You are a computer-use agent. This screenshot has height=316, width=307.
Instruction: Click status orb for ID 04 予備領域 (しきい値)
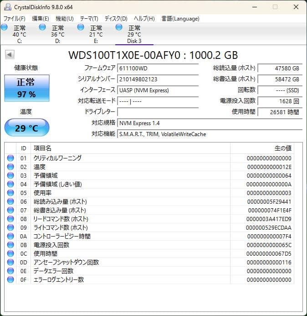pyautogui.click(x=10, y=184)
